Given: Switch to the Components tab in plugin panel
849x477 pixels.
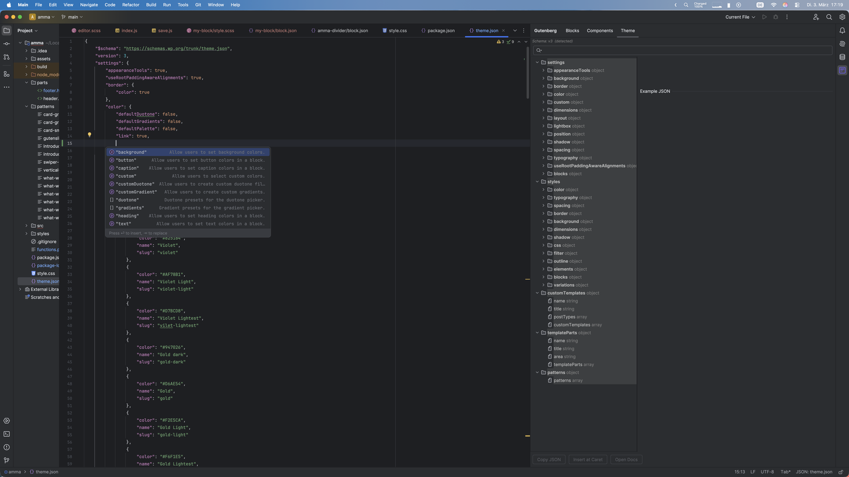Looking at the screenshot, I should [600, 31].
